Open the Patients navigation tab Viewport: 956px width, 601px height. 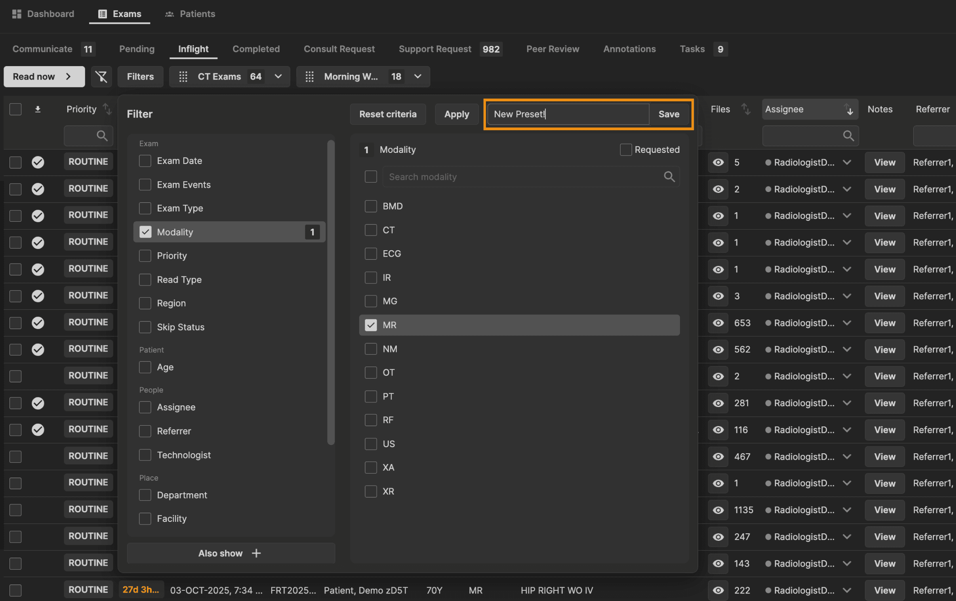[x=190, y=14]
